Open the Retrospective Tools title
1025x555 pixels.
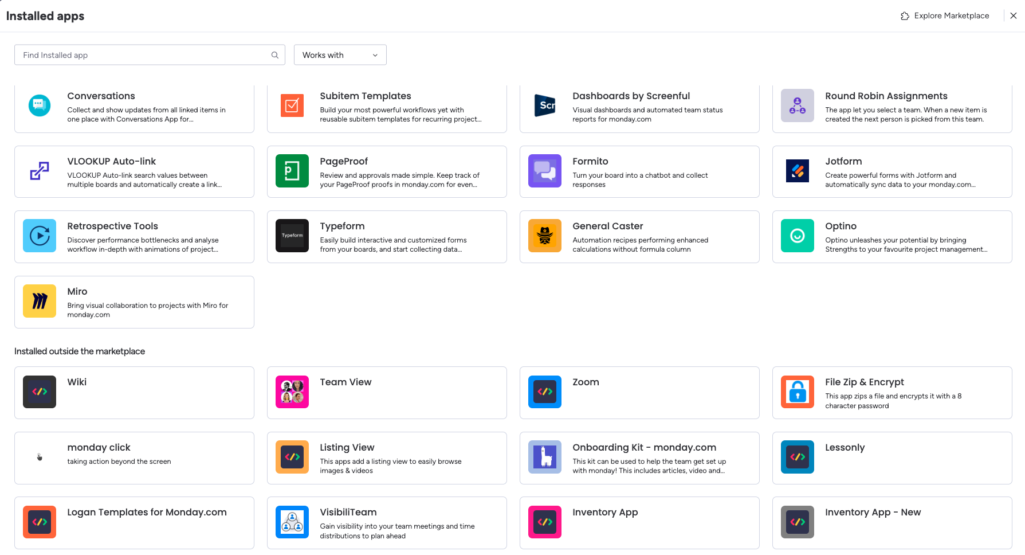(x=113, y=226)
